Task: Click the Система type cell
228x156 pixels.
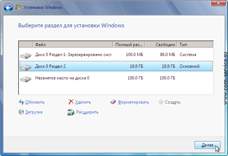Action: click(x=188, y=55)
